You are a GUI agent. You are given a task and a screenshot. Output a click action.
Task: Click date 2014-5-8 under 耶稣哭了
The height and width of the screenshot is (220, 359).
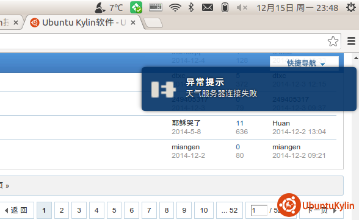[x=186, y=132]
